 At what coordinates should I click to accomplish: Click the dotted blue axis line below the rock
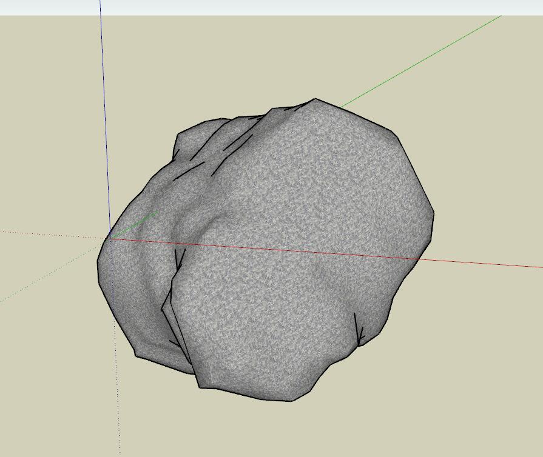click(x=118, y=412)
